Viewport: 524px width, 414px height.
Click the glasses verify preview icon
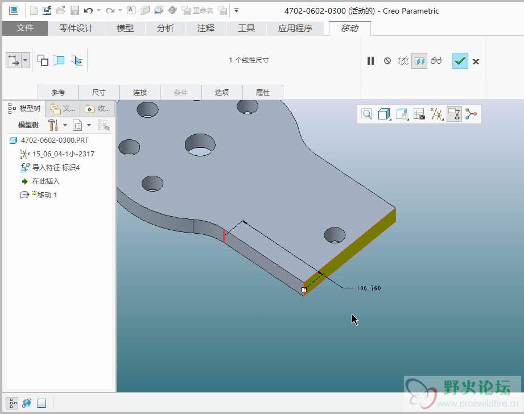click(x=436, y=60)
